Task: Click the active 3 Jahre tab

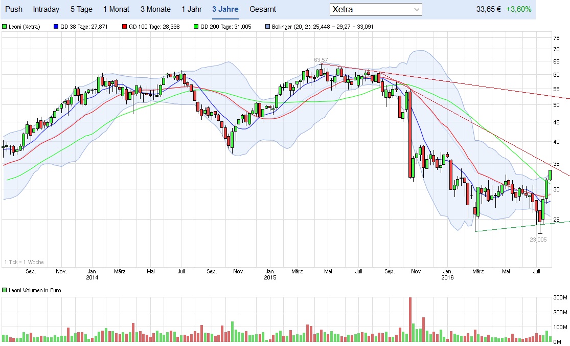Action: click(x=225, y=9)
